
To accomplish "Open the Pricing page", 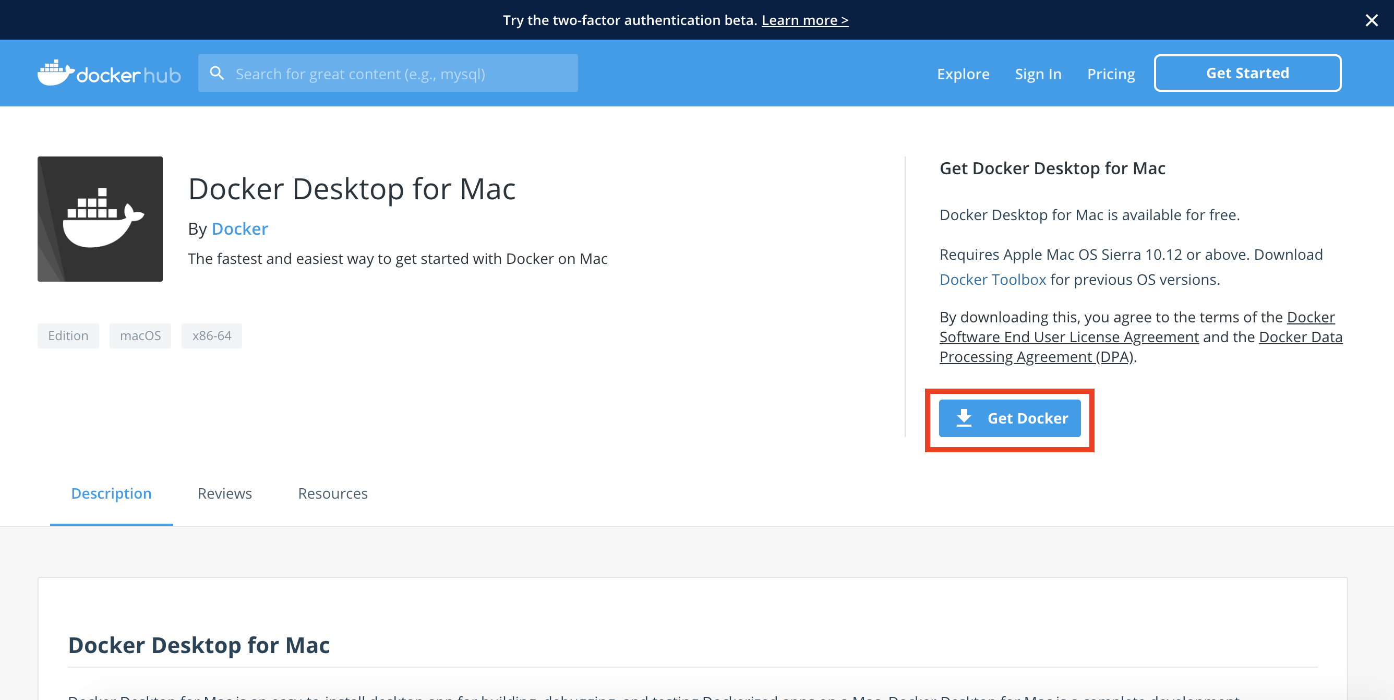I will tap(1111, 74).
